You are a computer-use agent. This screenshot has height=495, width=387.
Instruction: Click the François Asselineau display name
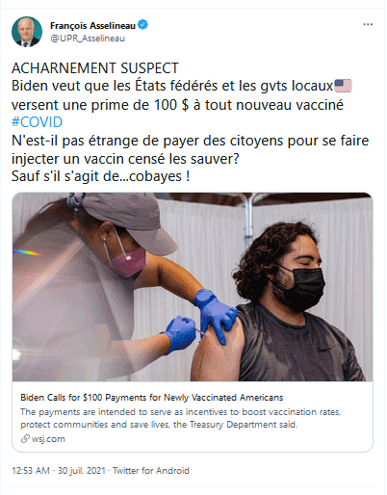(92, 25)
